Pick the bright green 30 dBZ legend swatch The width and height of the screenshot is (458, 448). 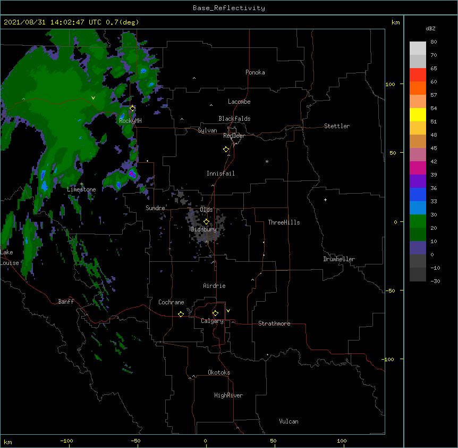[418, 221]
